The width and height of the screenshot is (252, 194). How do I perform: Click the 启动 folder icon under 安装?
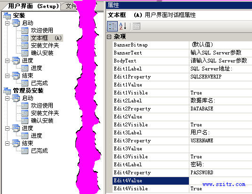click(x=16, y=23)
